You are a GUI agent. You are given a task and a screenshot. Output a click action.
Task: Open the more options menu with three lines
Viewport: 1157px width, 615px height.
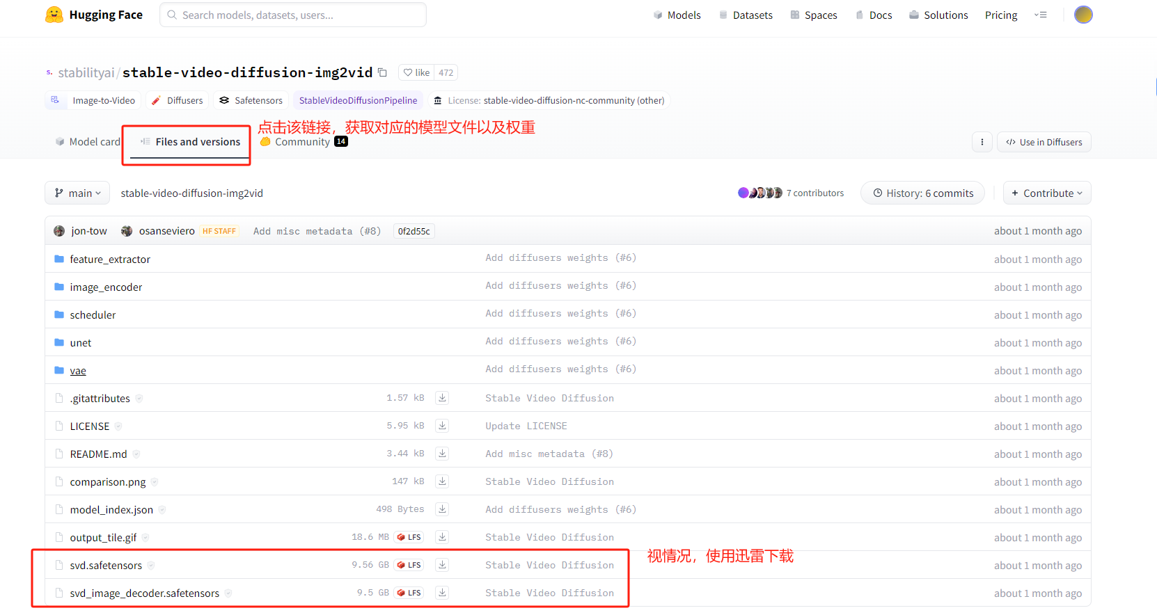[1041, 15]
